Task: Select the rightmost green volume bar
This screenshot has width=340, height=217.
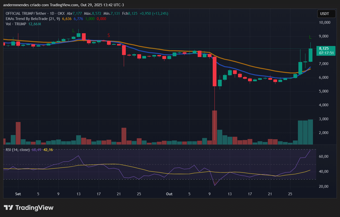Action: 310,132
